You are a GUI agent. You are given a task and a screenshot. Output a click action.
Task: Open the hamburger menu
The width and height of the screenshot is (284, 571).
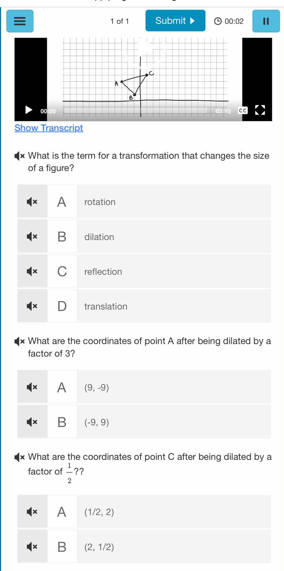pos(20,21)
